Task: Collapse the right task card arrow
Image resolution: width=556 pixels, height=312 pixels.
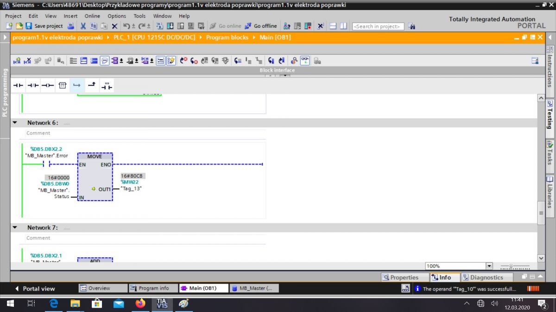Action: pos(550,37)
